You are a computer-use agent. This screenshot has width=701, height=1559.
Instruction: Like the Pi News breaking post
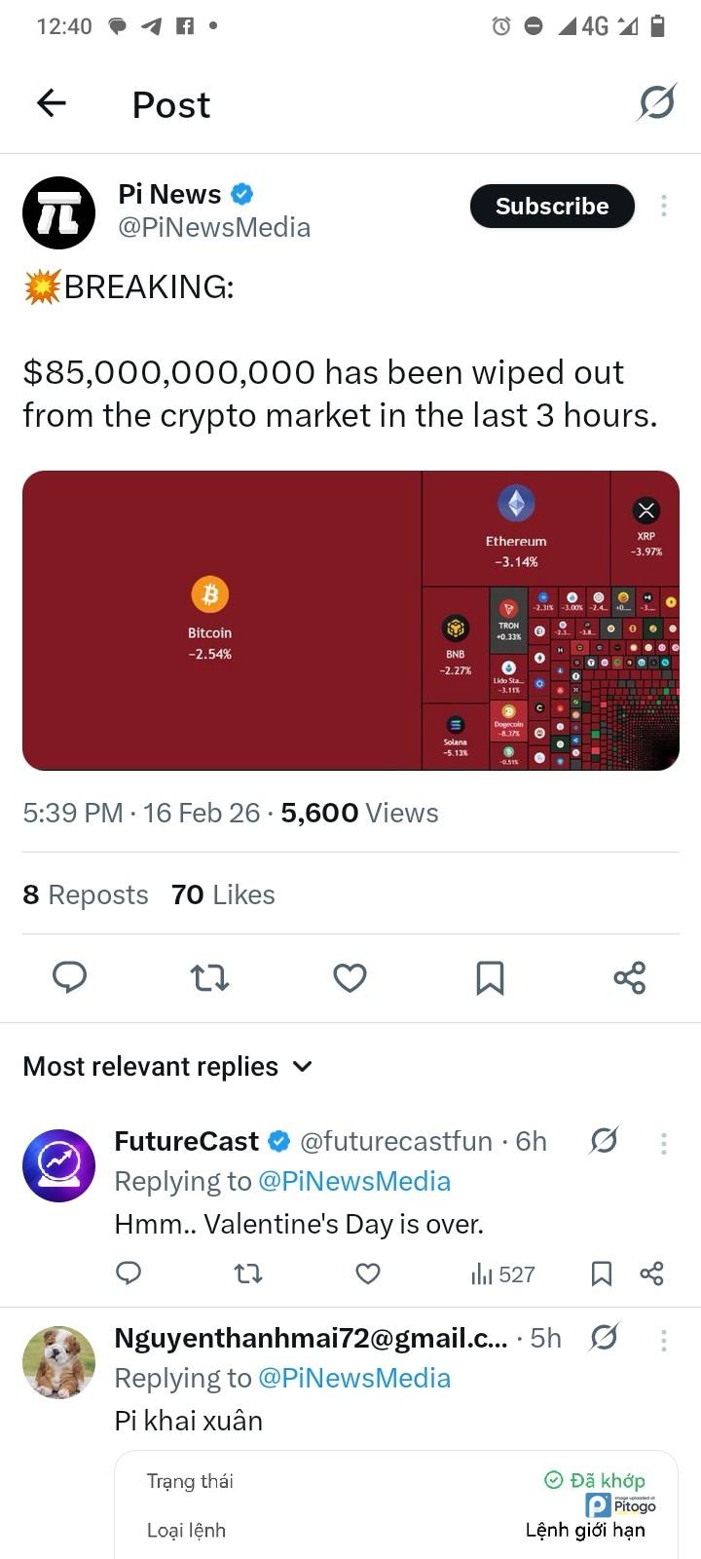pyautogui.click(x=350, y=977)
